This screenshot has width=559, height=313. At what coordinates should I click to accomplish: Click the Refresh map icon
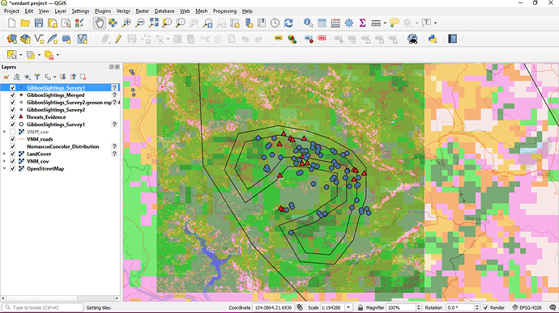coord(288,23)
